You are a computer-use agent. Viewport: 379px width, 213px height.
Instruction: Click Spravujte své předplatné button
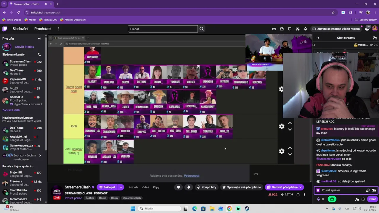[x=242, y=187]
